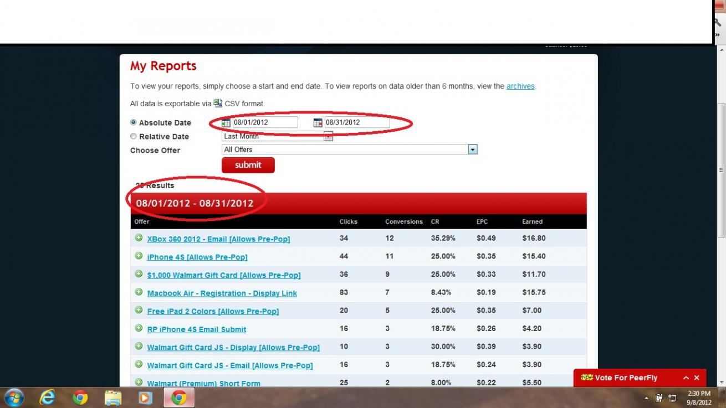Click the CSV export icon
Image resolution: width=726 pixels, height=408 pixels.
point(218,103)
